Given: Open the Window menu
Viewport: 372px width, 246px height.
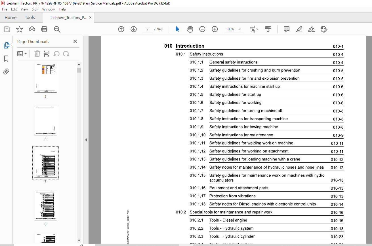Looking at the screenshot, I should point(49,9).
